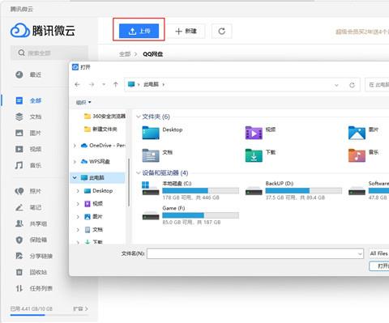Expand WPS网盘 node in tree
The width and height of the screenshot is (389, 323).
[75, 162]
